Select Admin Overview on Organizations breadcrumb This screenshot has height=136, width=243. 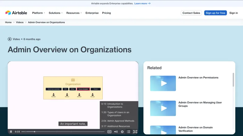coord(46,22)
